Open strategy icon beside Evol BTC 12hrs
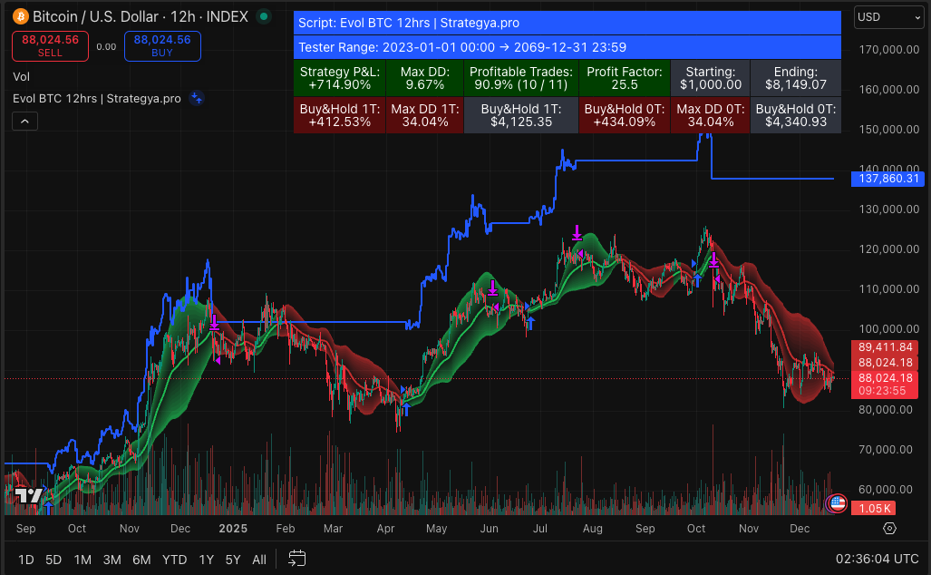 click(197, 99)
